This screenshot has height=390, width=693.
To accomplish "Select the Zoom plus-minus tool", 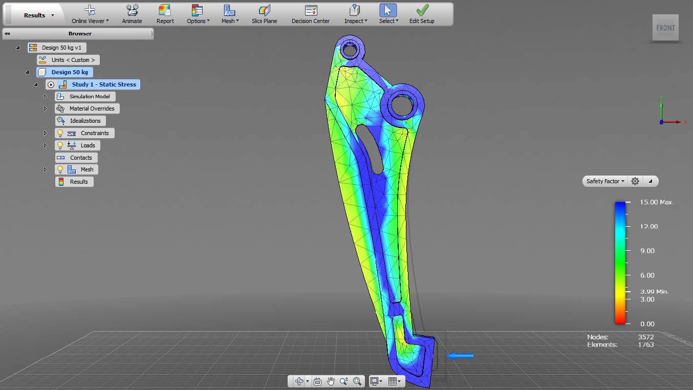I will 344,381.
